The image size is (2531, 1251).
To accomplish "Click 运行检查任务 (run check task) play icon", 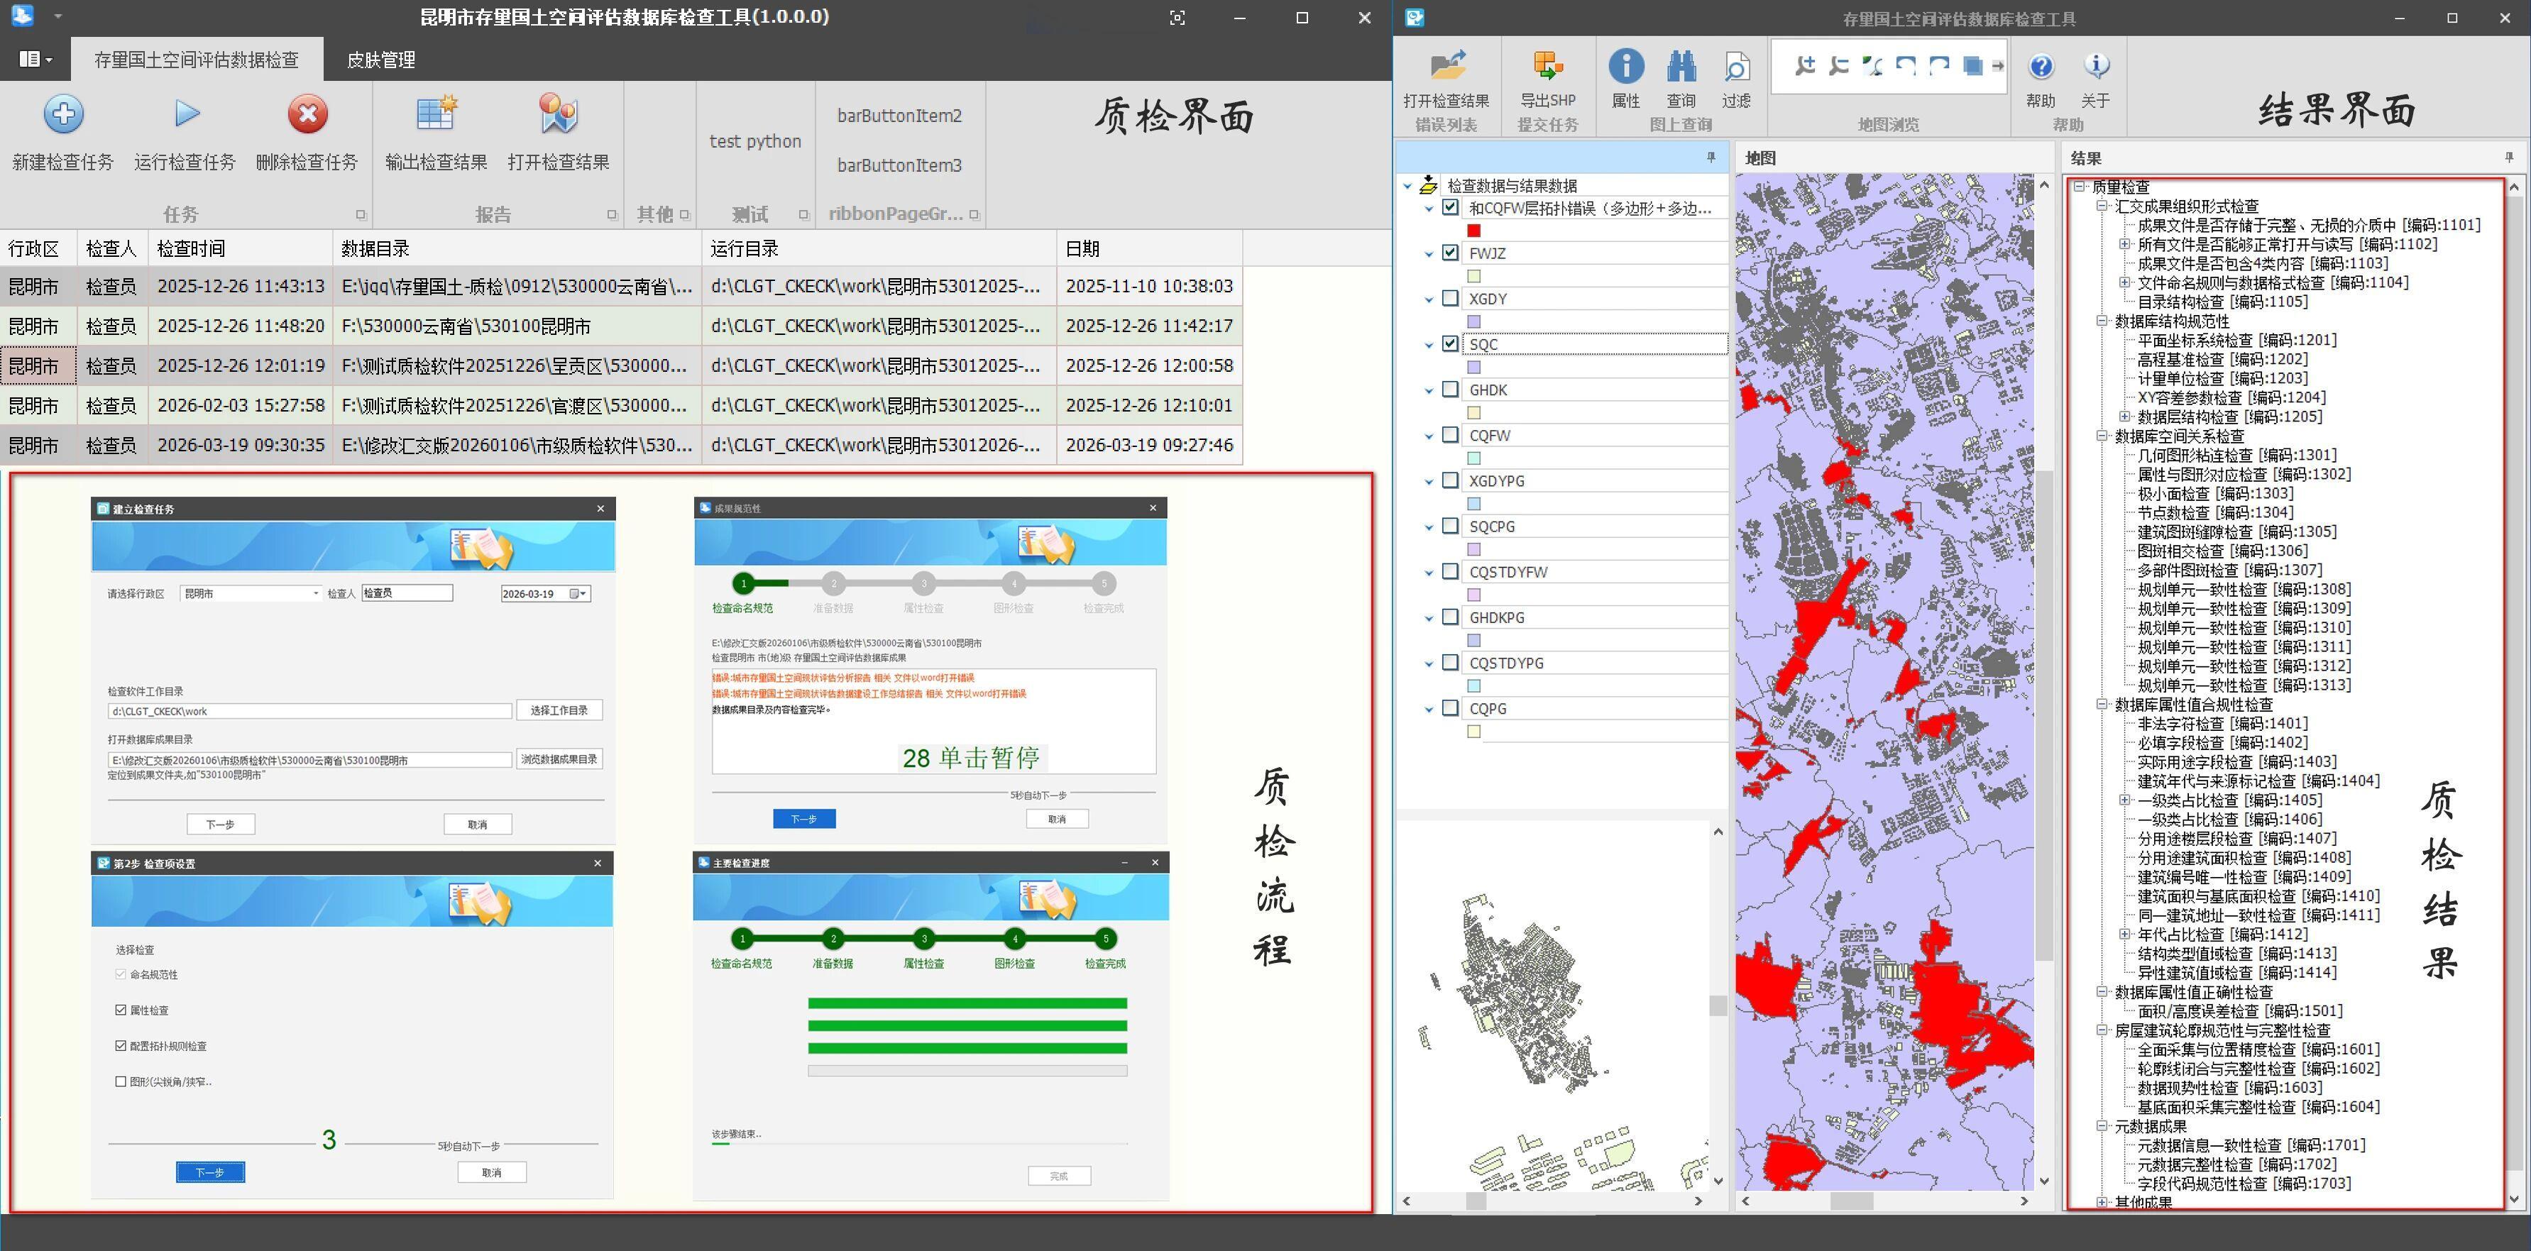I will (186, 114).
